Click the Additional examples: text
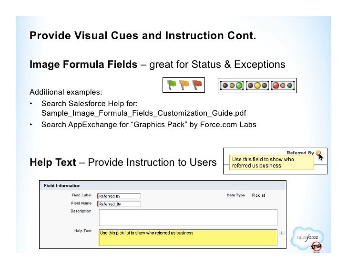The width and height of the screenshot is (347, 269). (x=66, y=92)
